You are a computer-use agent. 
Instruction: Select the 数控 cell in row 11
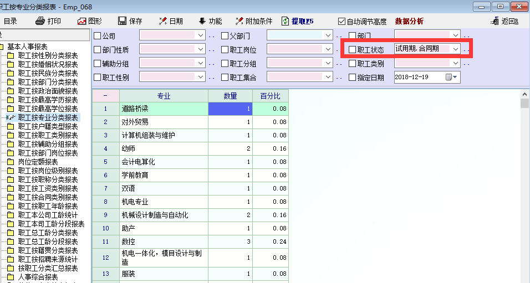[x=164, y=242]
